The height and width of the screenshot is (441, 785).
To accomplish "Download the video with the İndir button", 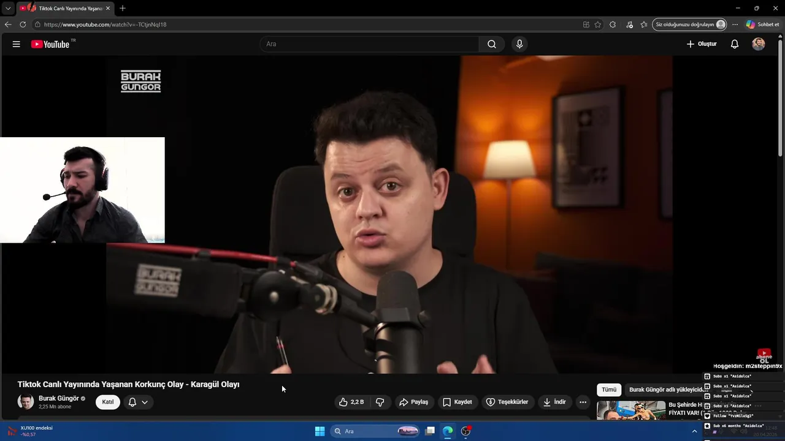I will tap(554, 402).
